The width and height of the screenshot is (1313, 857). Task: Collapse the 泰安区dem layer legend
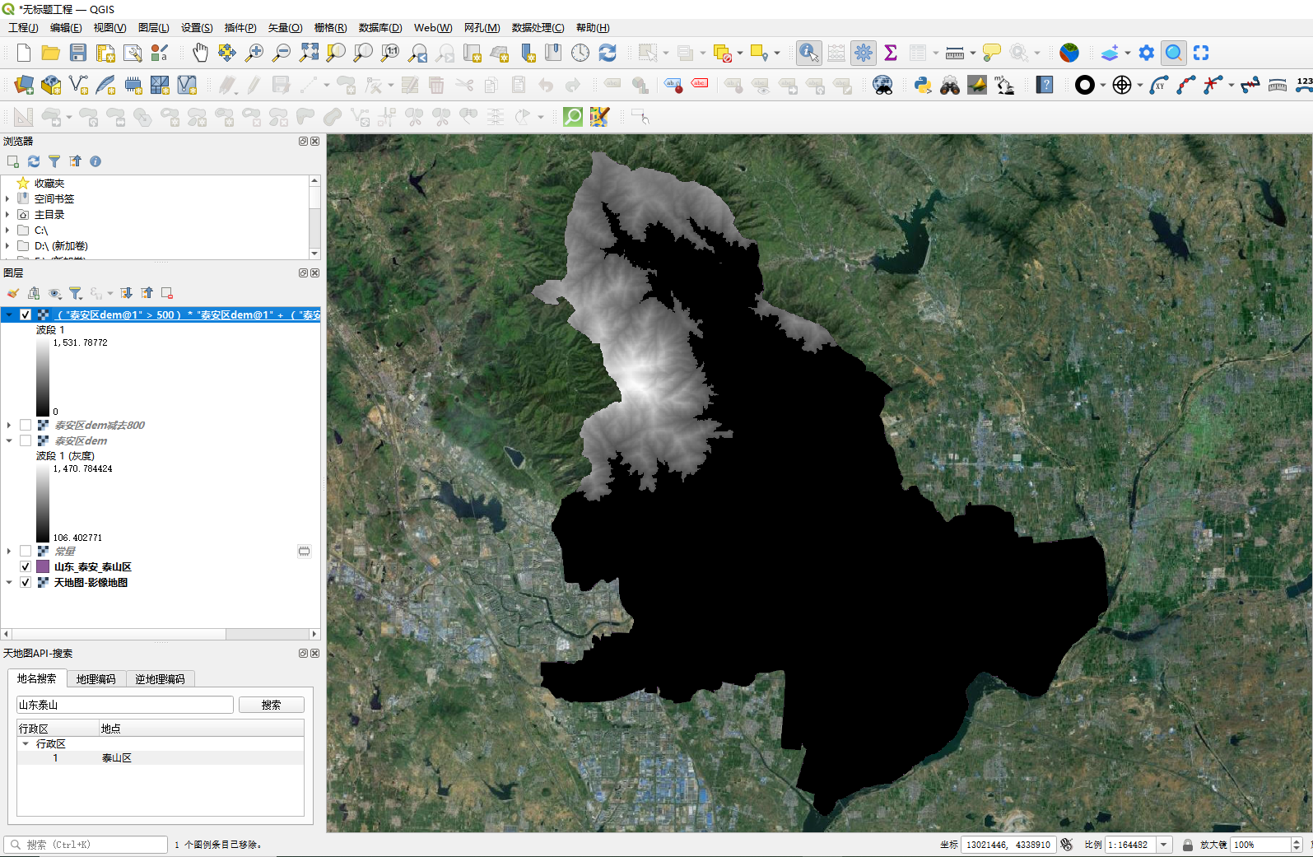pos(9,440)
